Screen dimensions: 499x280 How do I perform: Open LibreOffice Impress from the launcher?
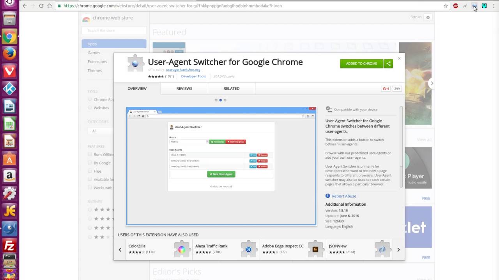tap(9, 142)
